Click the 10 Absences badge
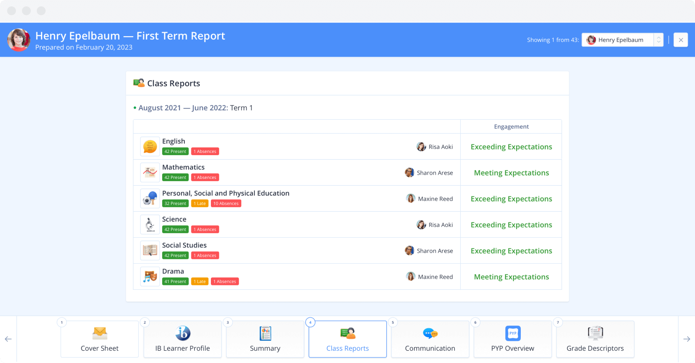Screen dimensions: 695x363 tap(226, 204)
